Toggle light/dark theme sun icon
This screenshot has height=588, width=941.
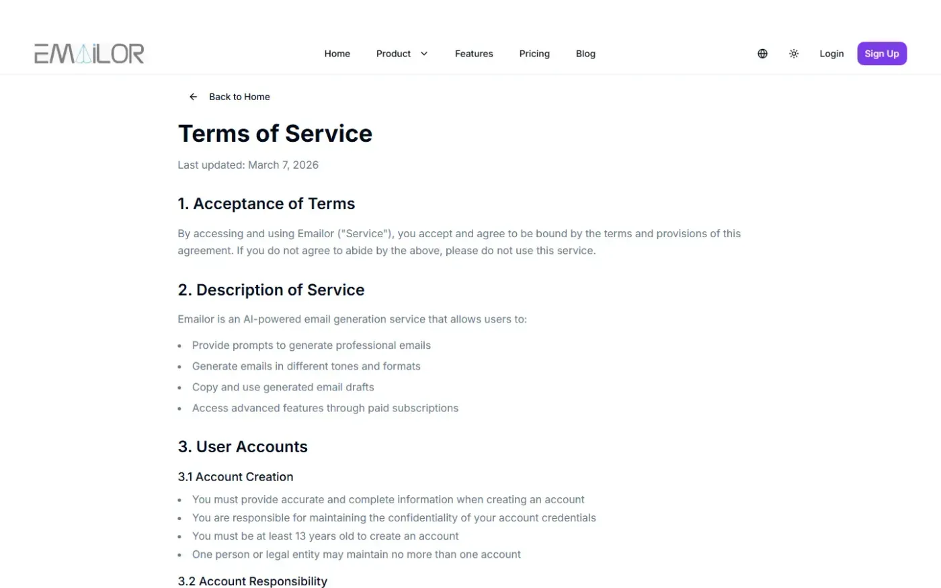pyautogui.click(x=794, y=54)
